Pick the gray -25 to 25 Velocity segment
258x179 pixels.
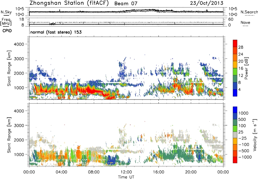click(x=235, y=135)
